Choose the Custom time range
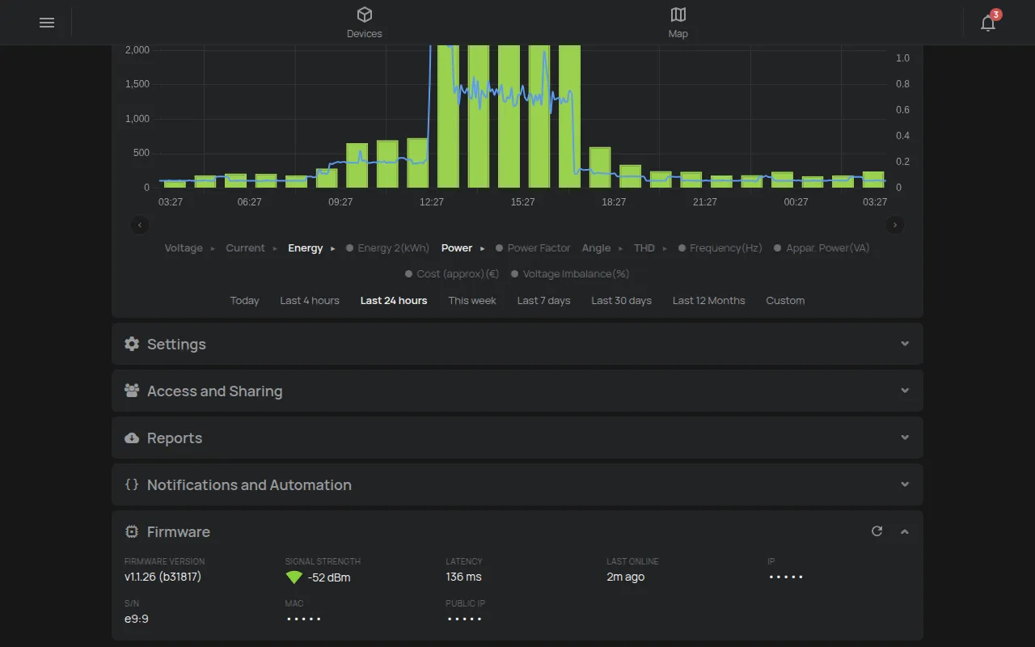1035x647 pixels. [x=785, y=301]
